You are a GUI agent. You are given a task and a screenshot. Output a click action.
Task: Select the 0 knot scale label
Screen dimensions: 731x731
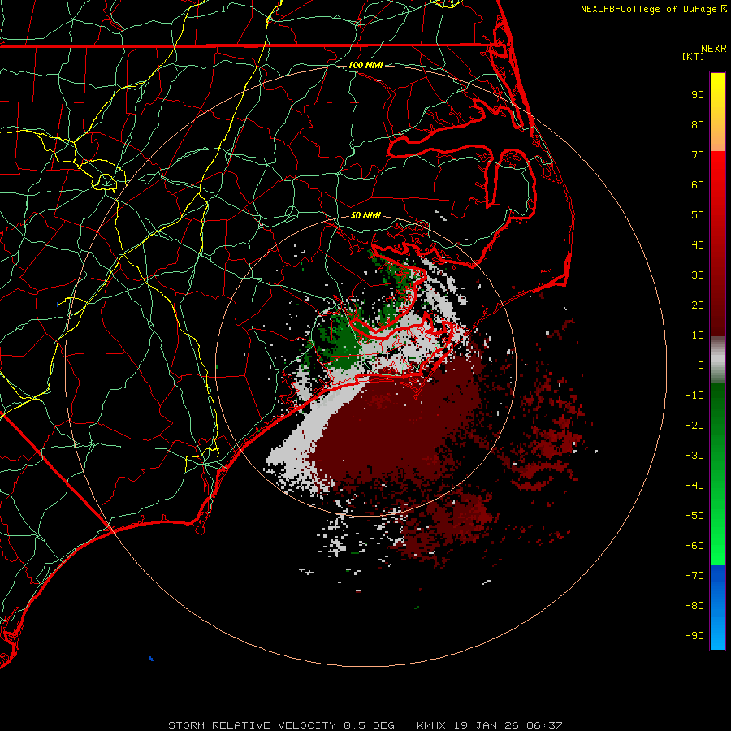point(701,365)
